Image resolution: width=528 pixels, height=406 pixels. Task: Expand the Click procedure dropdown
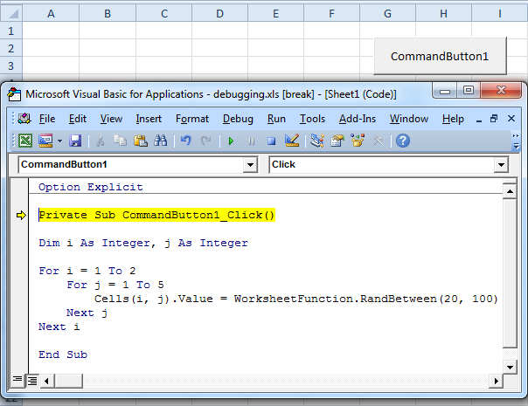click(501, 165)
